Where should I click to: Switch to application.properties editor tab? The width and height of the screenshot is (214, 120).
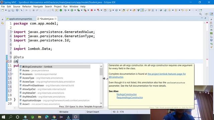coord(19,19)
